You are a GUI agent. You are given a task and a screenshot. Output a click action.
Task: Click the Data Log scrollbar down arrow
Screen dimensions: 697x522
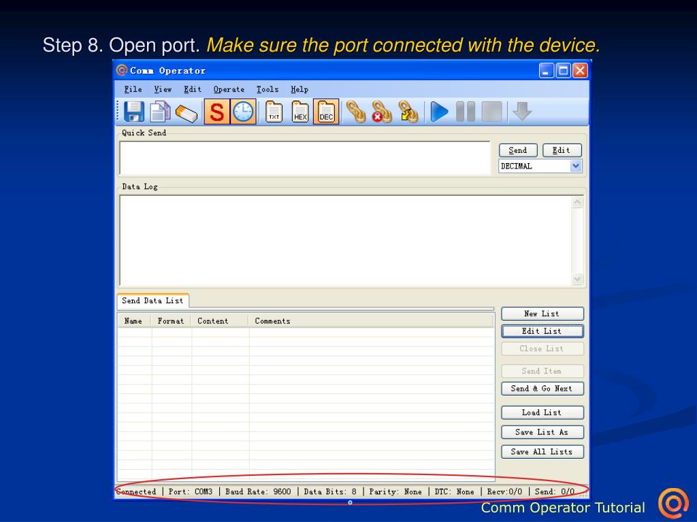(577, 279)
